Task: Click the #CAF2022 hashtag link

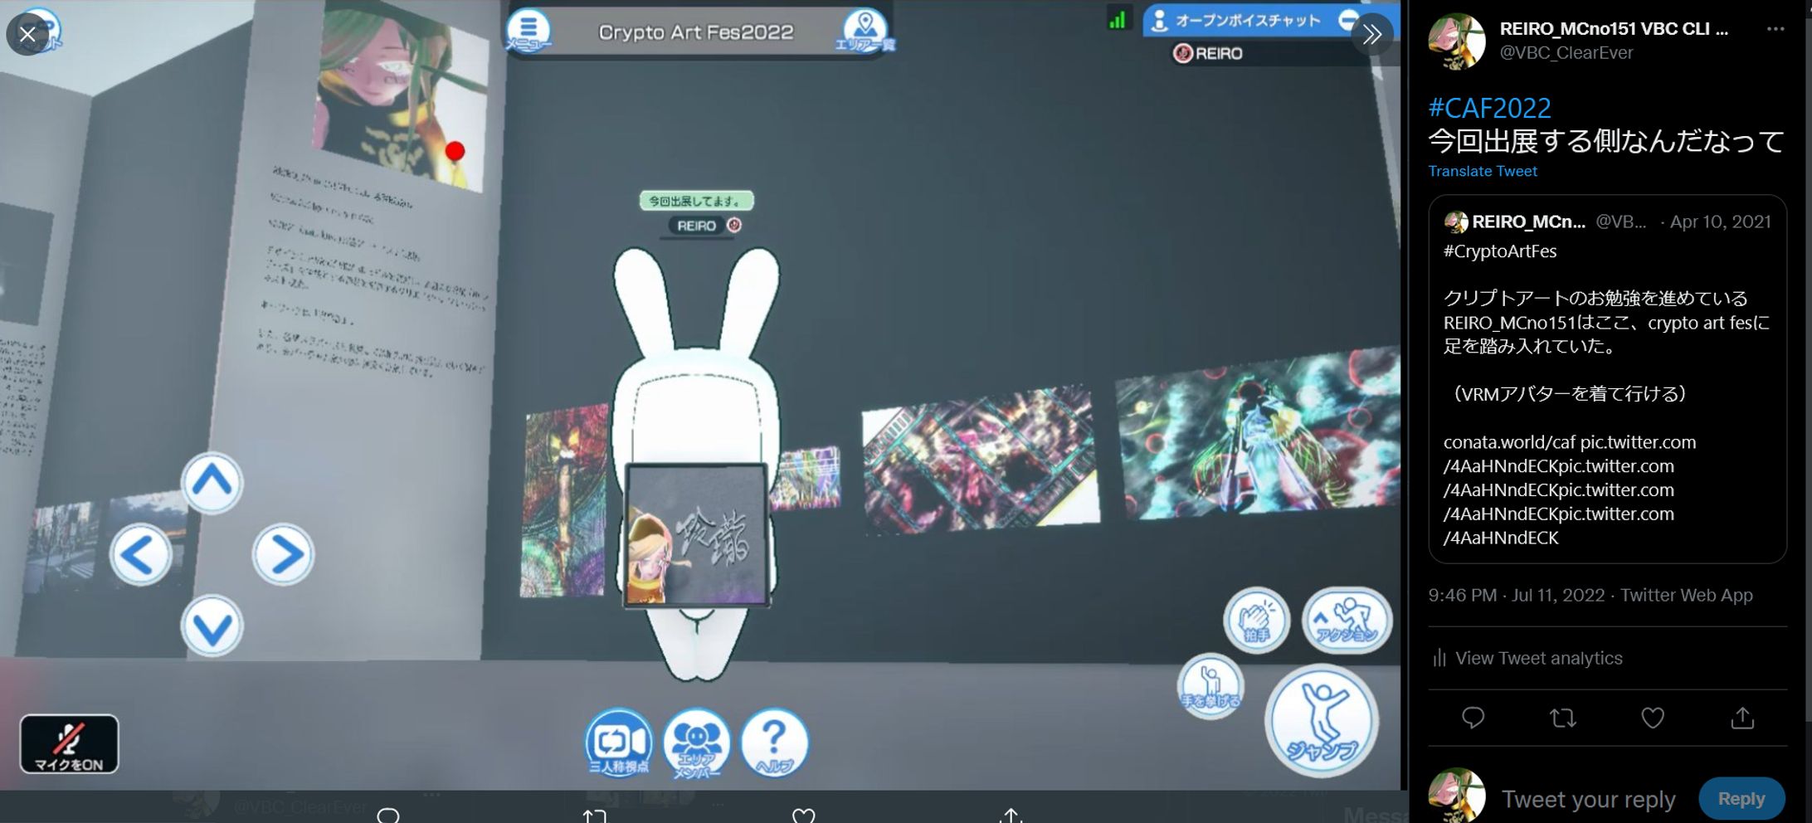Action: tap(1489, 108)
